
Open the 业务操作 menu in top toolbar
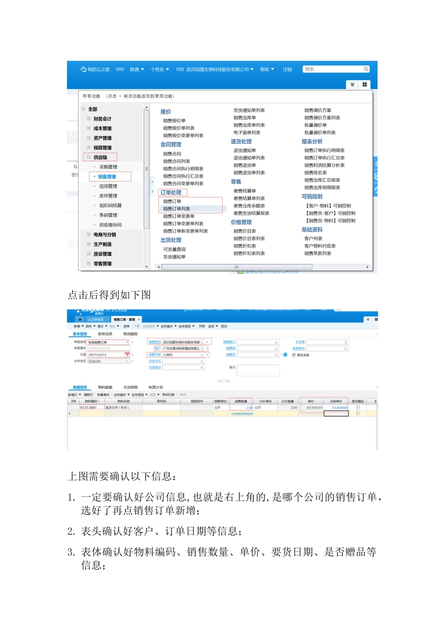(168, 326)
